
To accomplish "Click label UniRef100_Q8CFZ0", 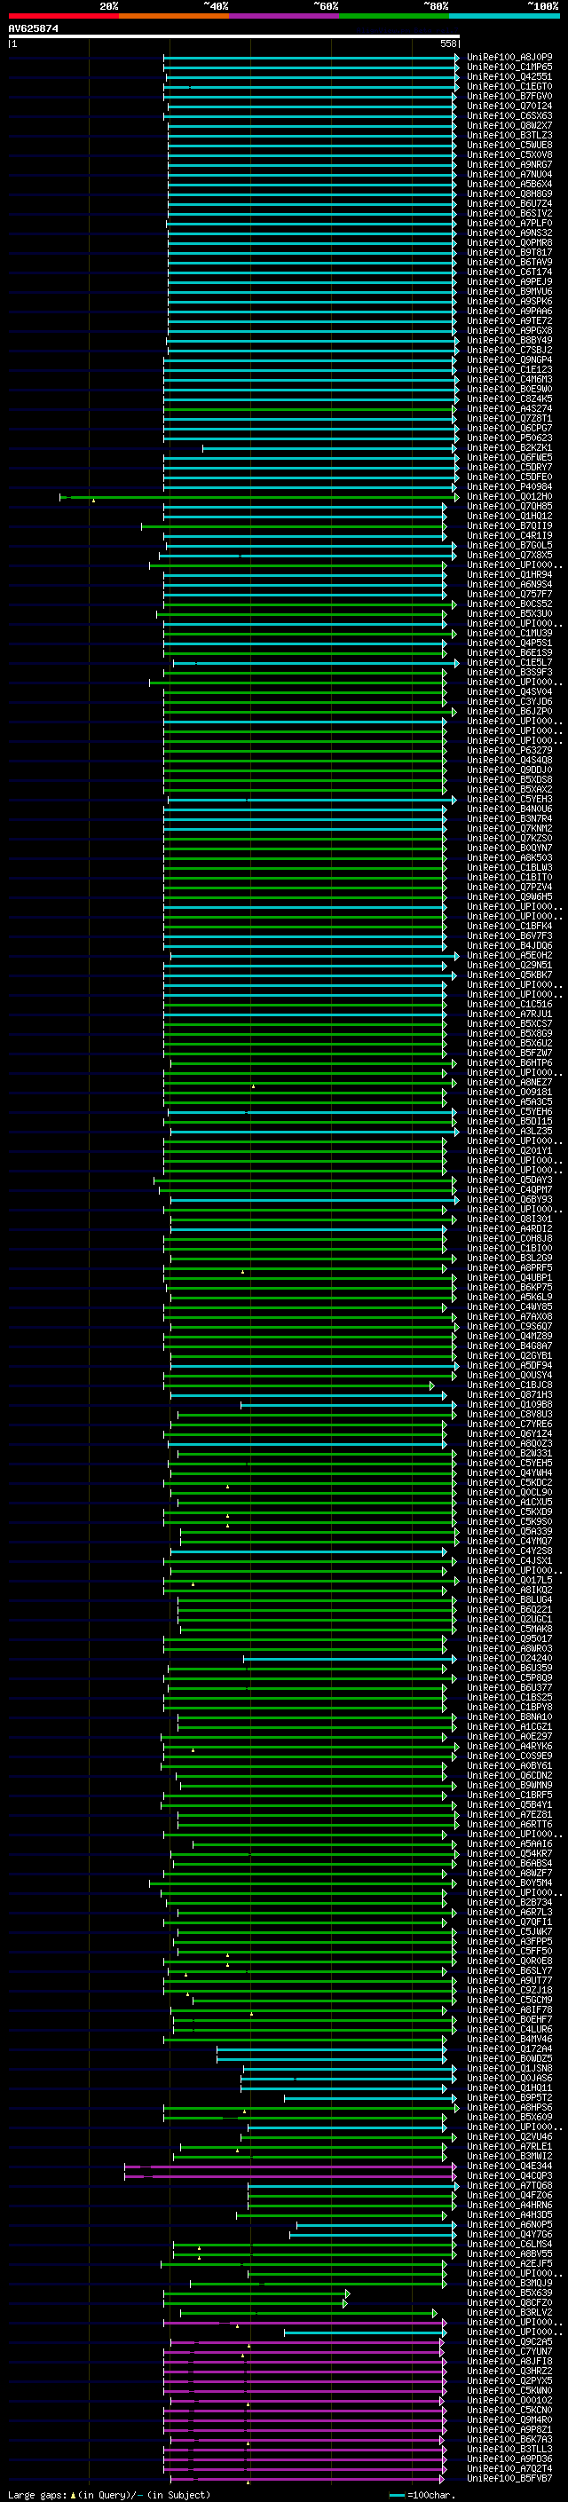I will point(509,2302).
